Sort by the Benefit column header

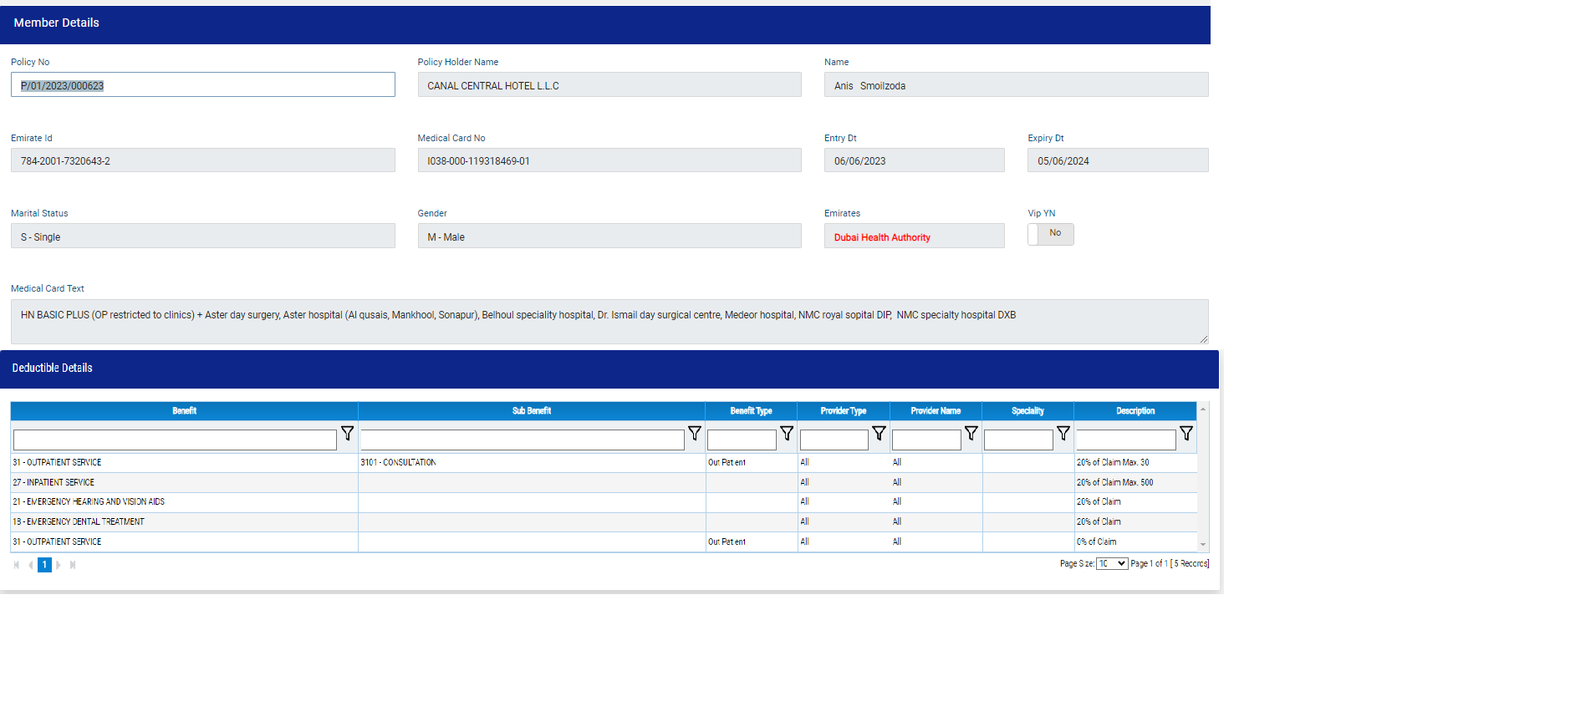pyautogui.click(x=184, y=411)
